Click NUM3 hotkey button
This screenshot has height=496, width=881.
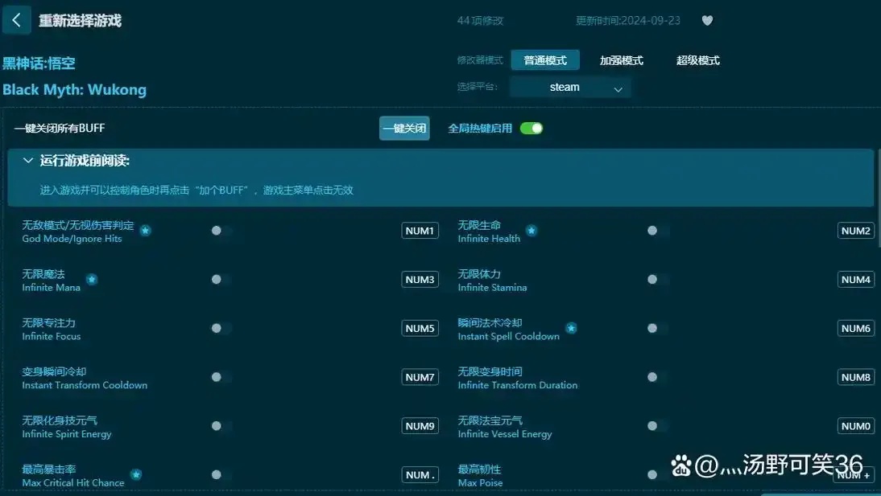coord(420,280)
